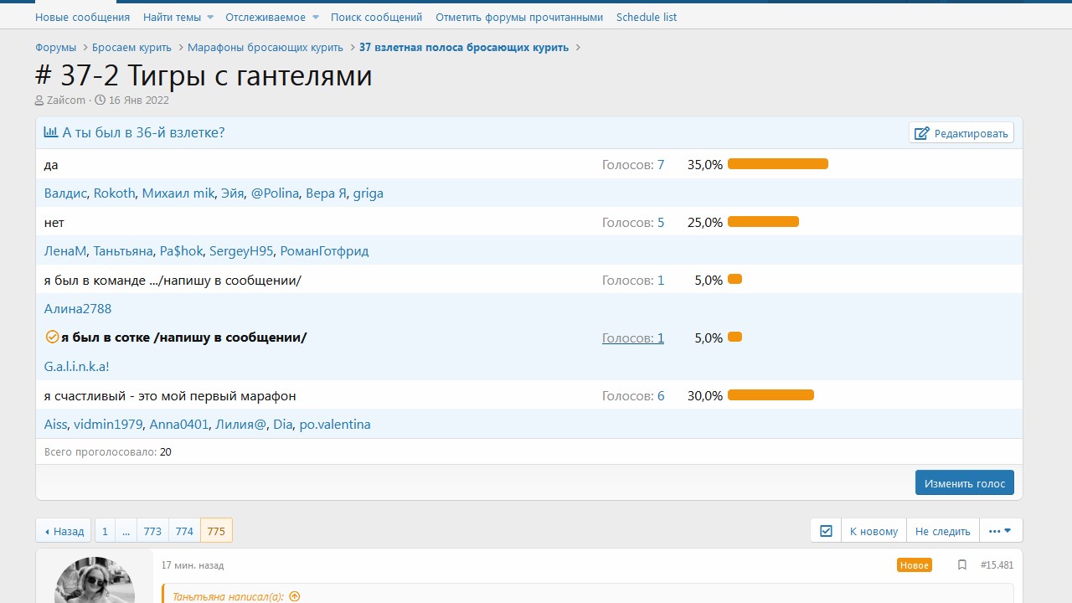This screenshot has width=1072, height=603.
Task: Open voter РоманГотфрид profile
Action: (x=324, y=251)
